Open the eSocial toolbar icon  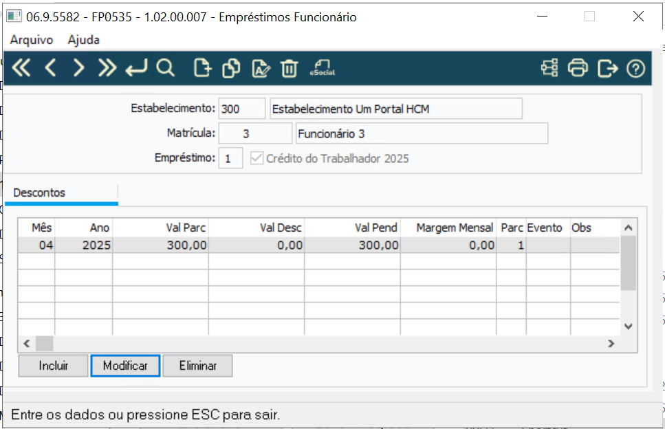323,68
